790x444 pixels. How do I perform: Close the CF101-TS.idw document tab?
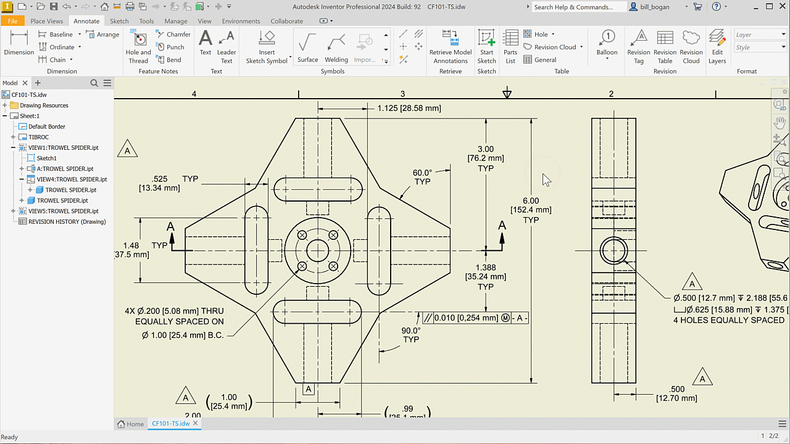196,424
